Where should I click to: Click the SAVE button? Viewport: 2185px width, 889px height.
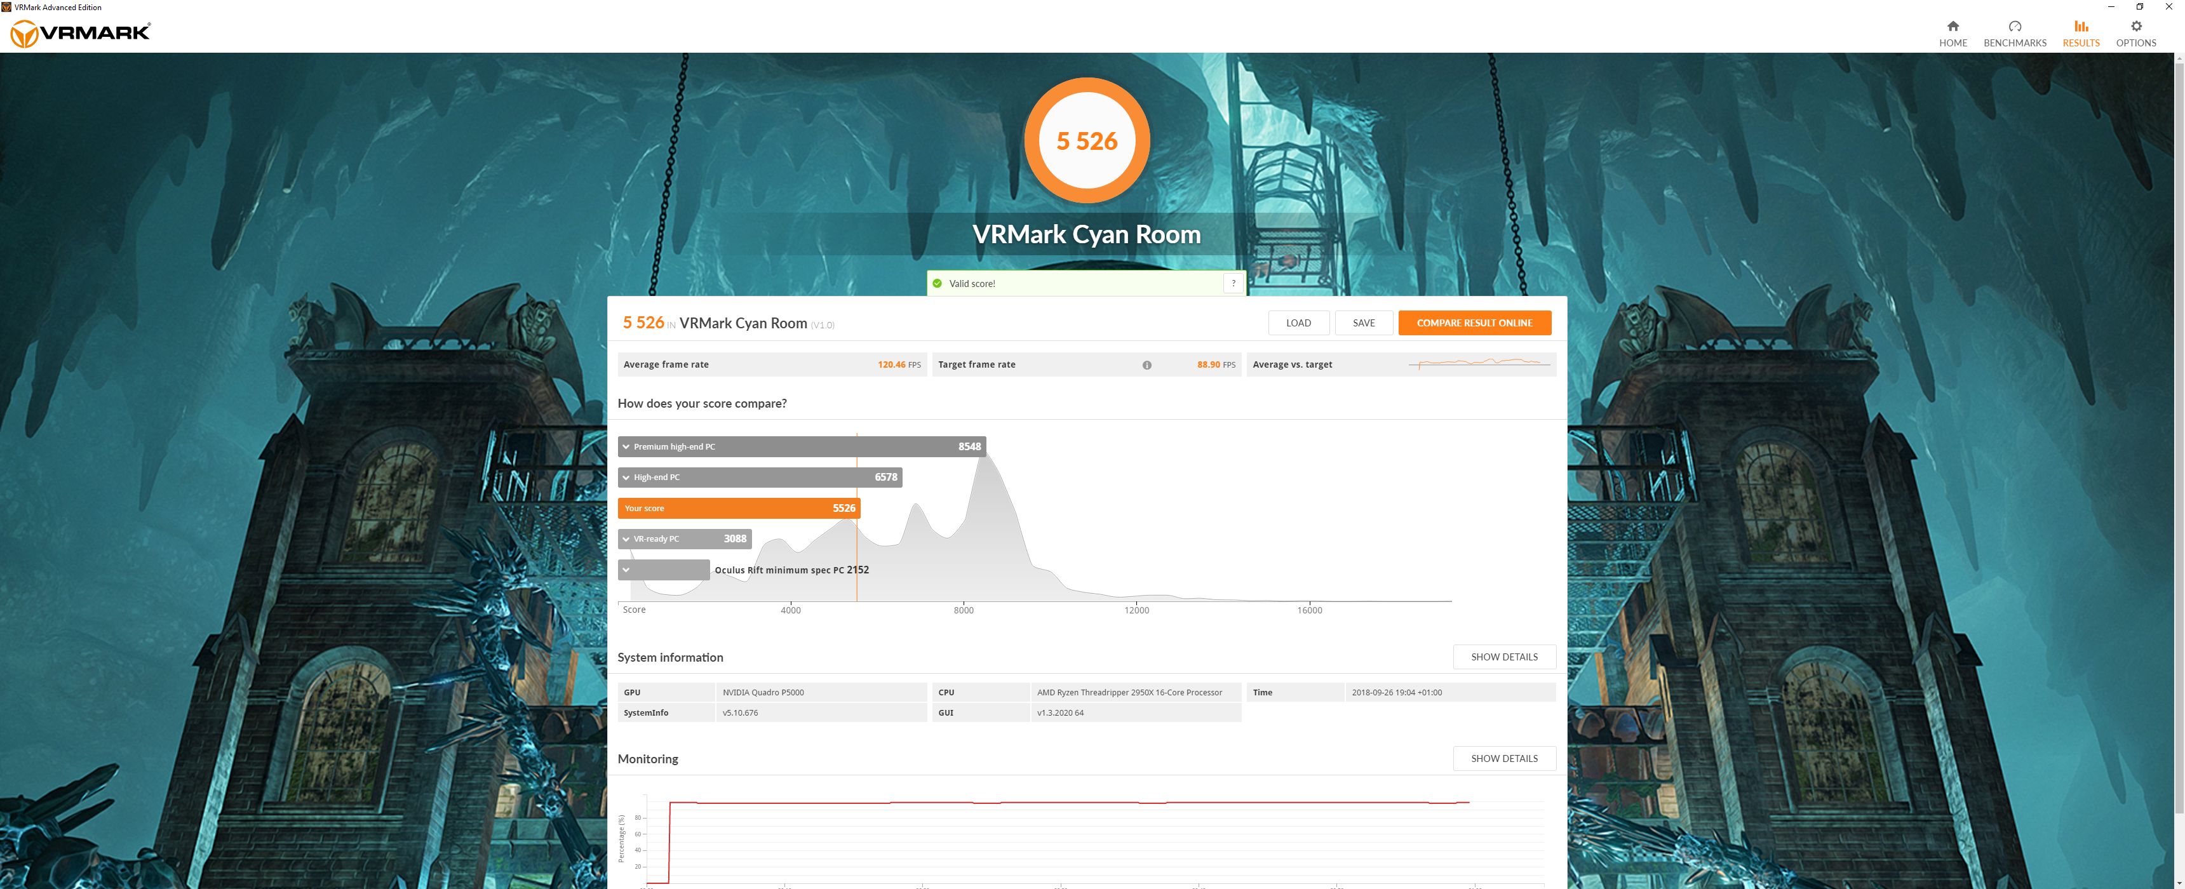coord(1363,323)
